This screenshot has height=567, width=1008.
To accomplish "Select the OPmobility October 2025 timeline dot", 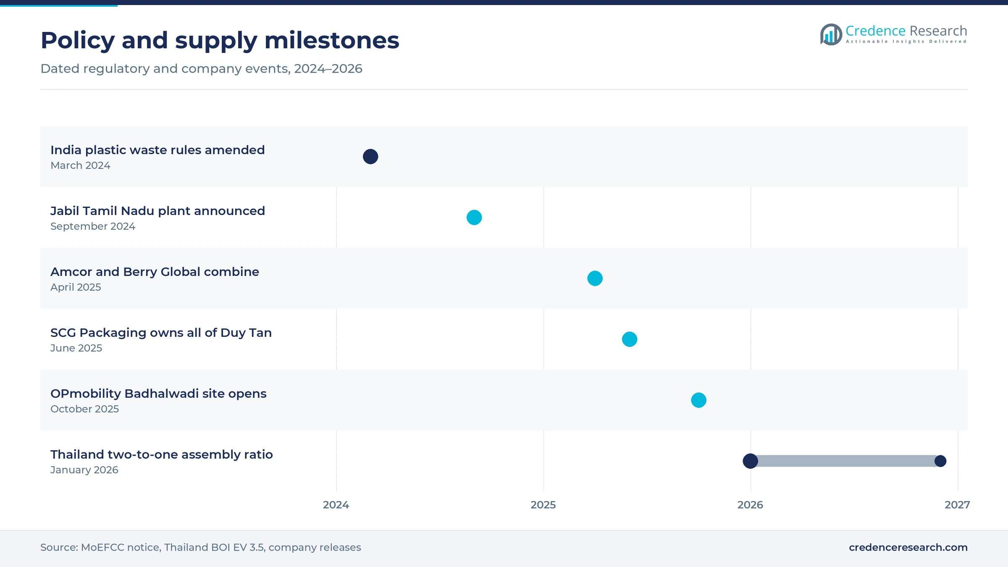I will tap(699, 400).
